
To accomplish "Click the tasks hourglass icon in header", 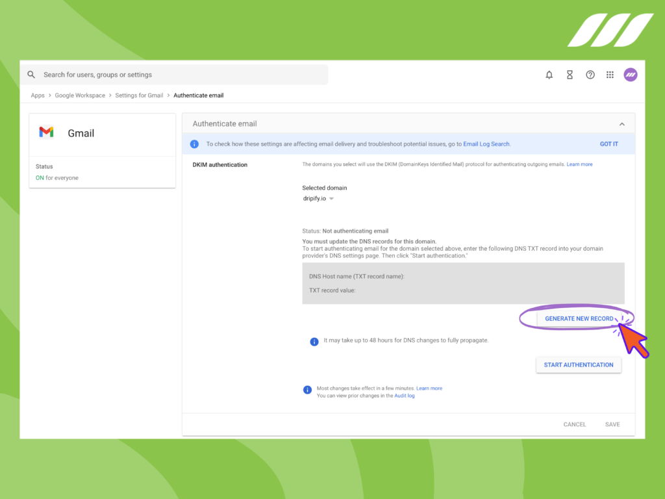I will point(570,74).
